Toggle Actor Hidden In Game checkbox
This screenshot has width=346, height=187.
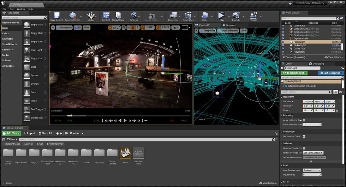click(304, 120)
